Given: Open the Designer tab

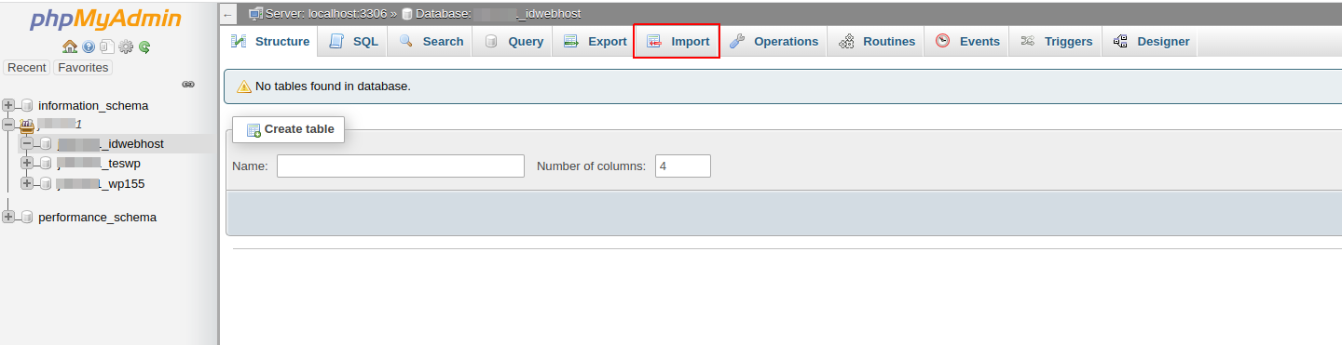Looking at the screenshot, I should 1151,41.
